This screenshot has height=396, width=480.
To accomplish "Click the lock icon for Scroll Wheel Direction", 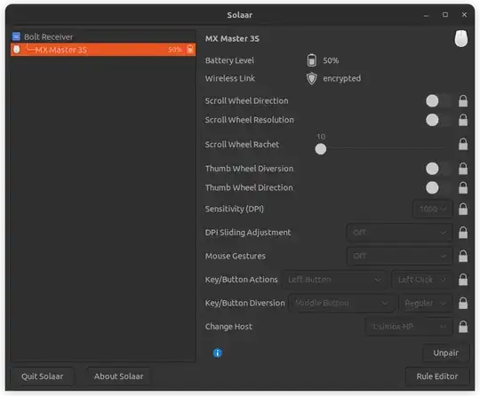I will coord(463,101).
